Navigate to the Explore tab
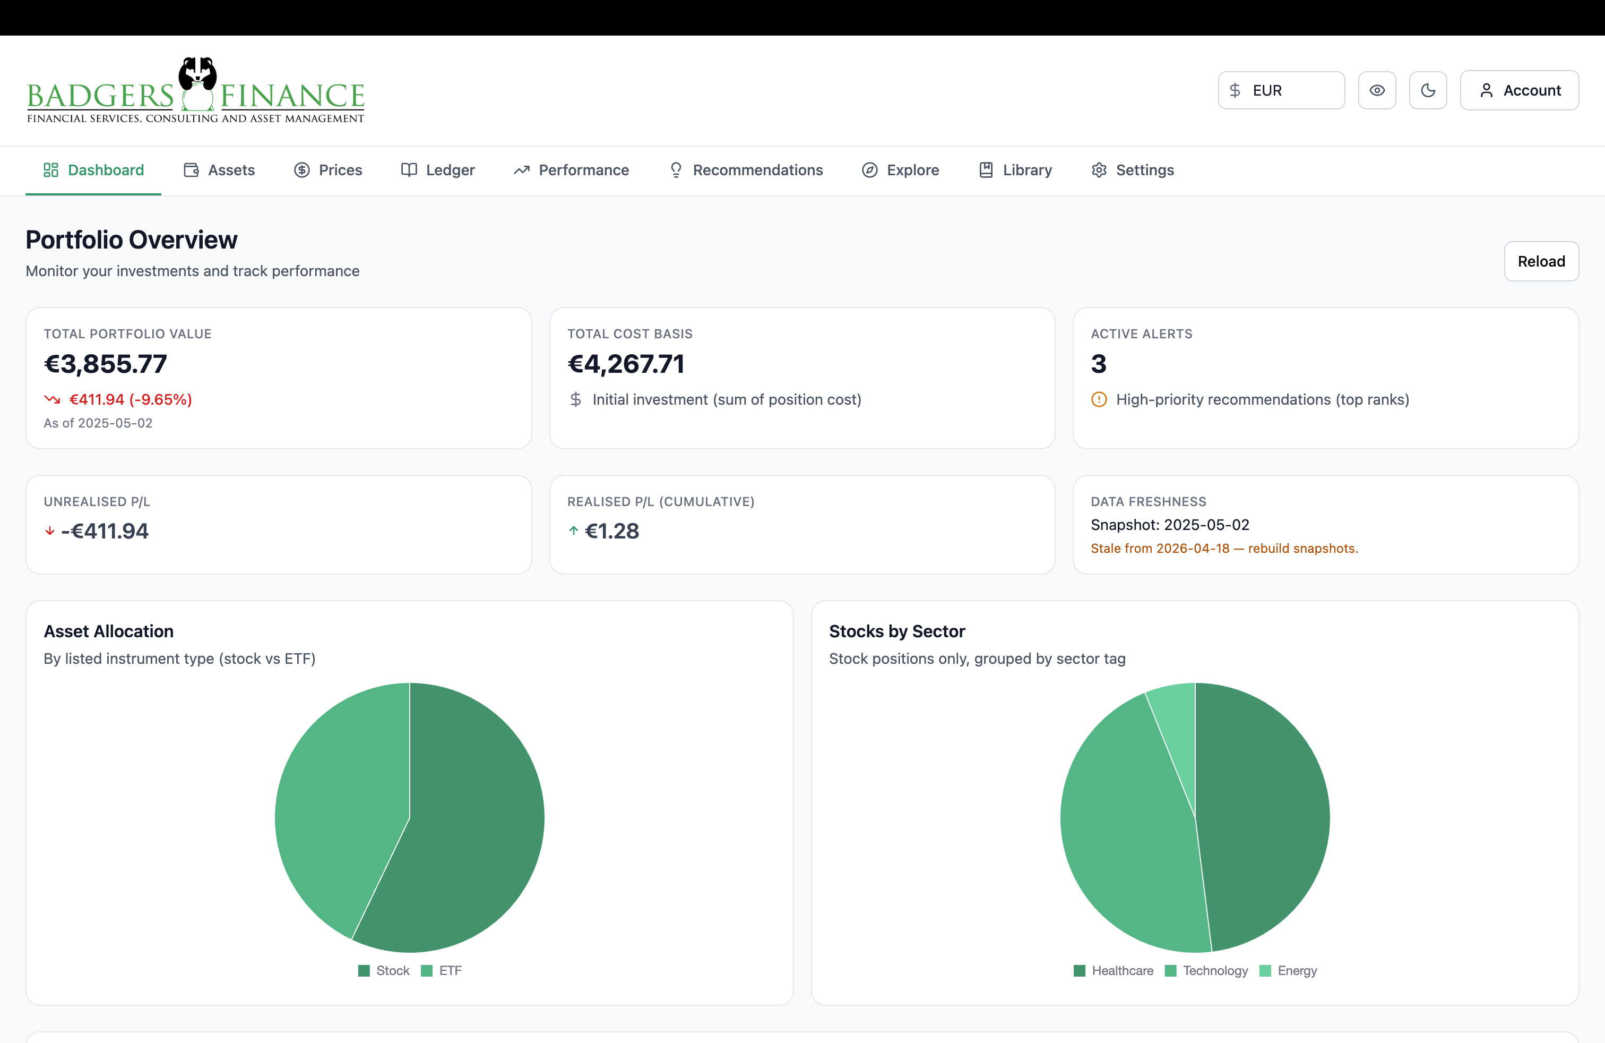This screenshot has height=1043, width=1605. 901,170
